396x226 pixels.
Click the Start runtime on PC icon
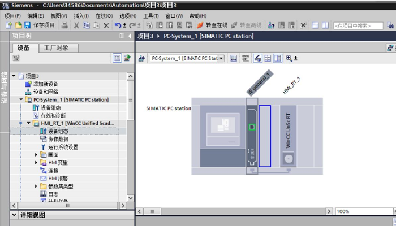[189, 25]
